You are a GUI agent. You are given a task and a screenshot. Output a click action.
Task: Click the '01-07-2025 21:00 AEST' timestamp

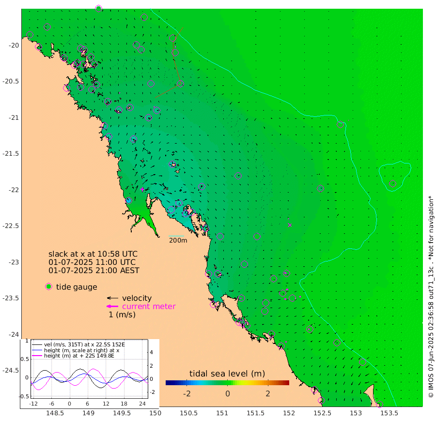(94, 270)
